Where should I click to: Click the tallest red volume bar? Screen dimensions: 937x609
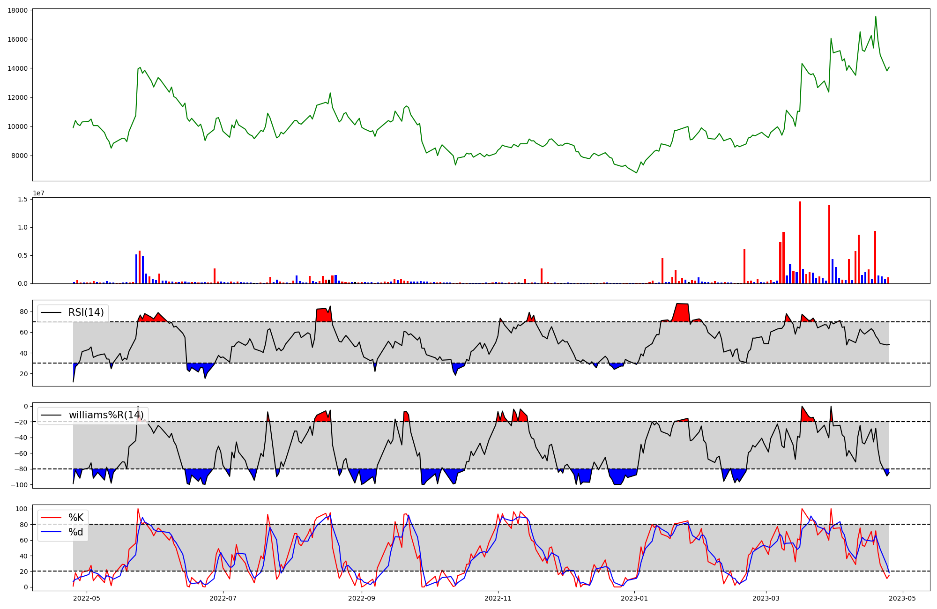tap(800, 242)
